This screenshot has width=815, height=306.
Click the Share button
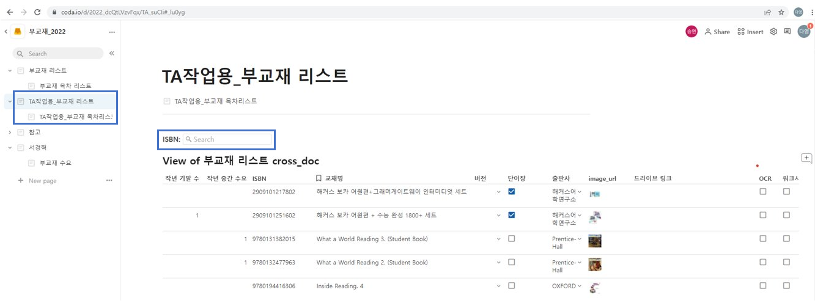coord(717,32)
